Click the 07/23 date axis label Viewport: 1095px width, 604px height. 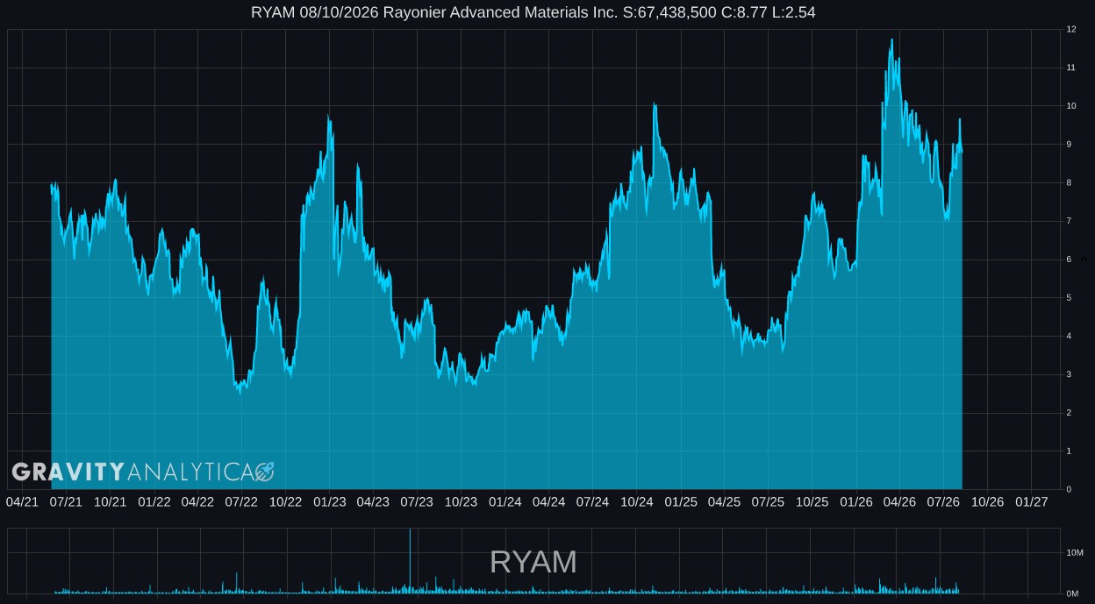point(417,502)
